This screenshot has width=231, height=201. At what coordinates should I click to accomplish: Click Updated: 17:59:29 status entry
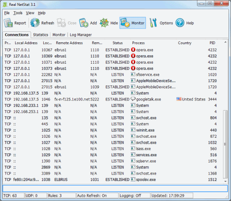[172, 196]
